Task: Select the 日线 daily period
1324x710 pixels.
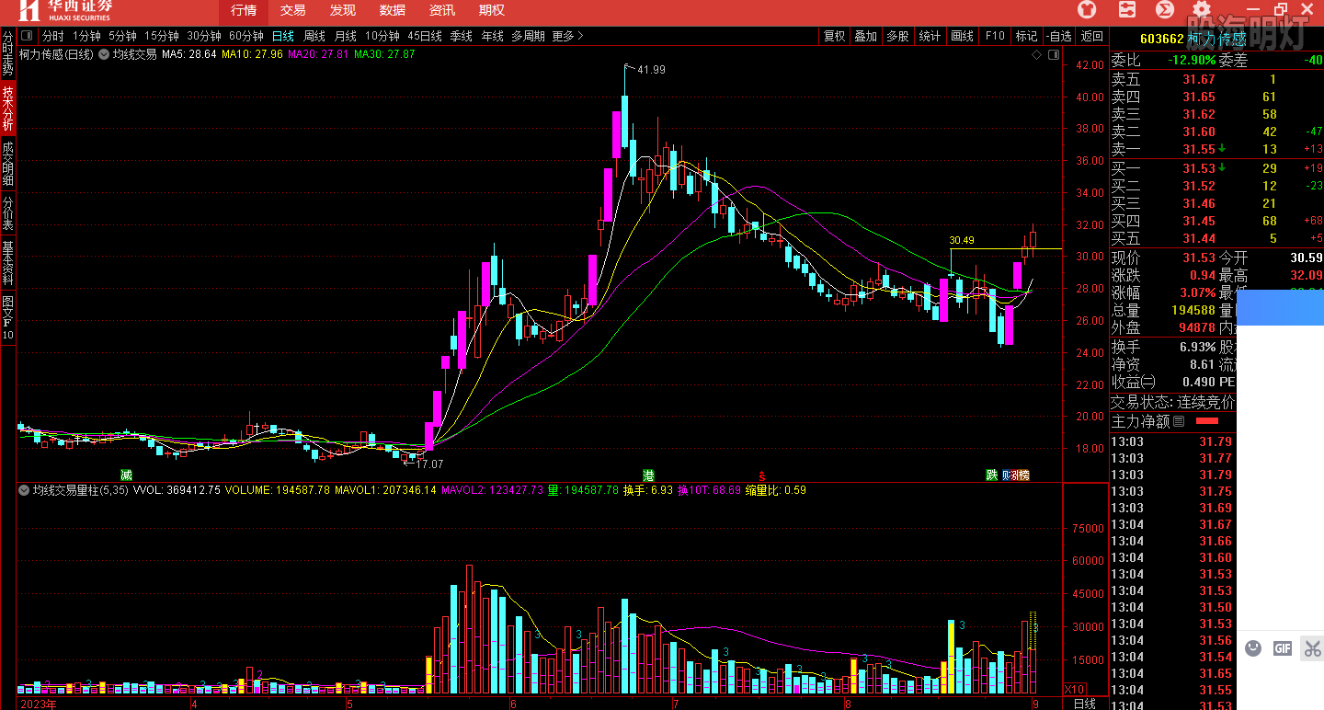Action: coord(282,37)
